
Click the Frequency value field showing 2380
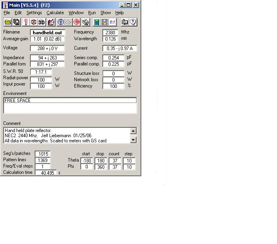click(x=110, y=32)
